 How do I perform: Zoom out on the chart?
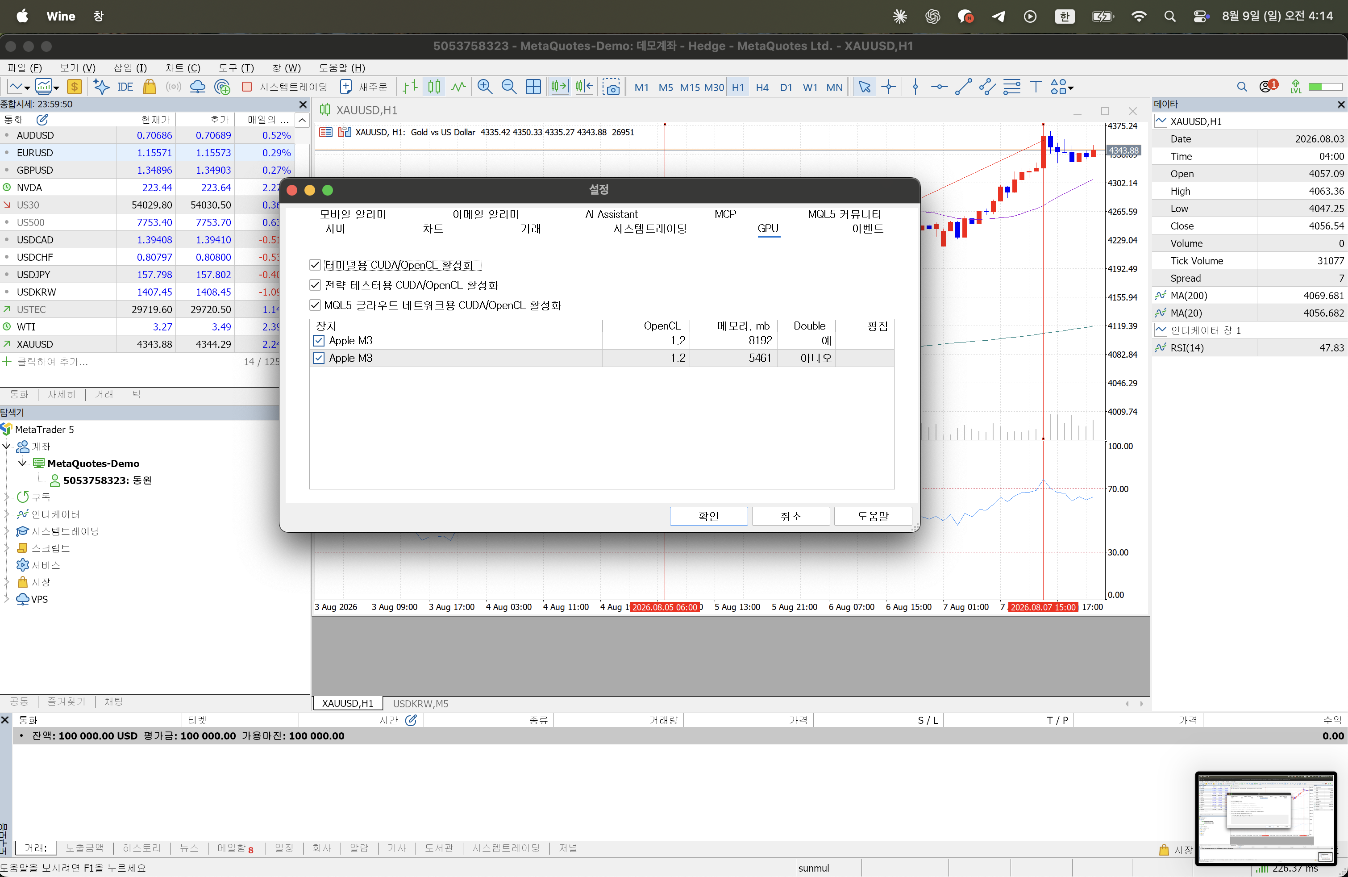coord(508,87)
